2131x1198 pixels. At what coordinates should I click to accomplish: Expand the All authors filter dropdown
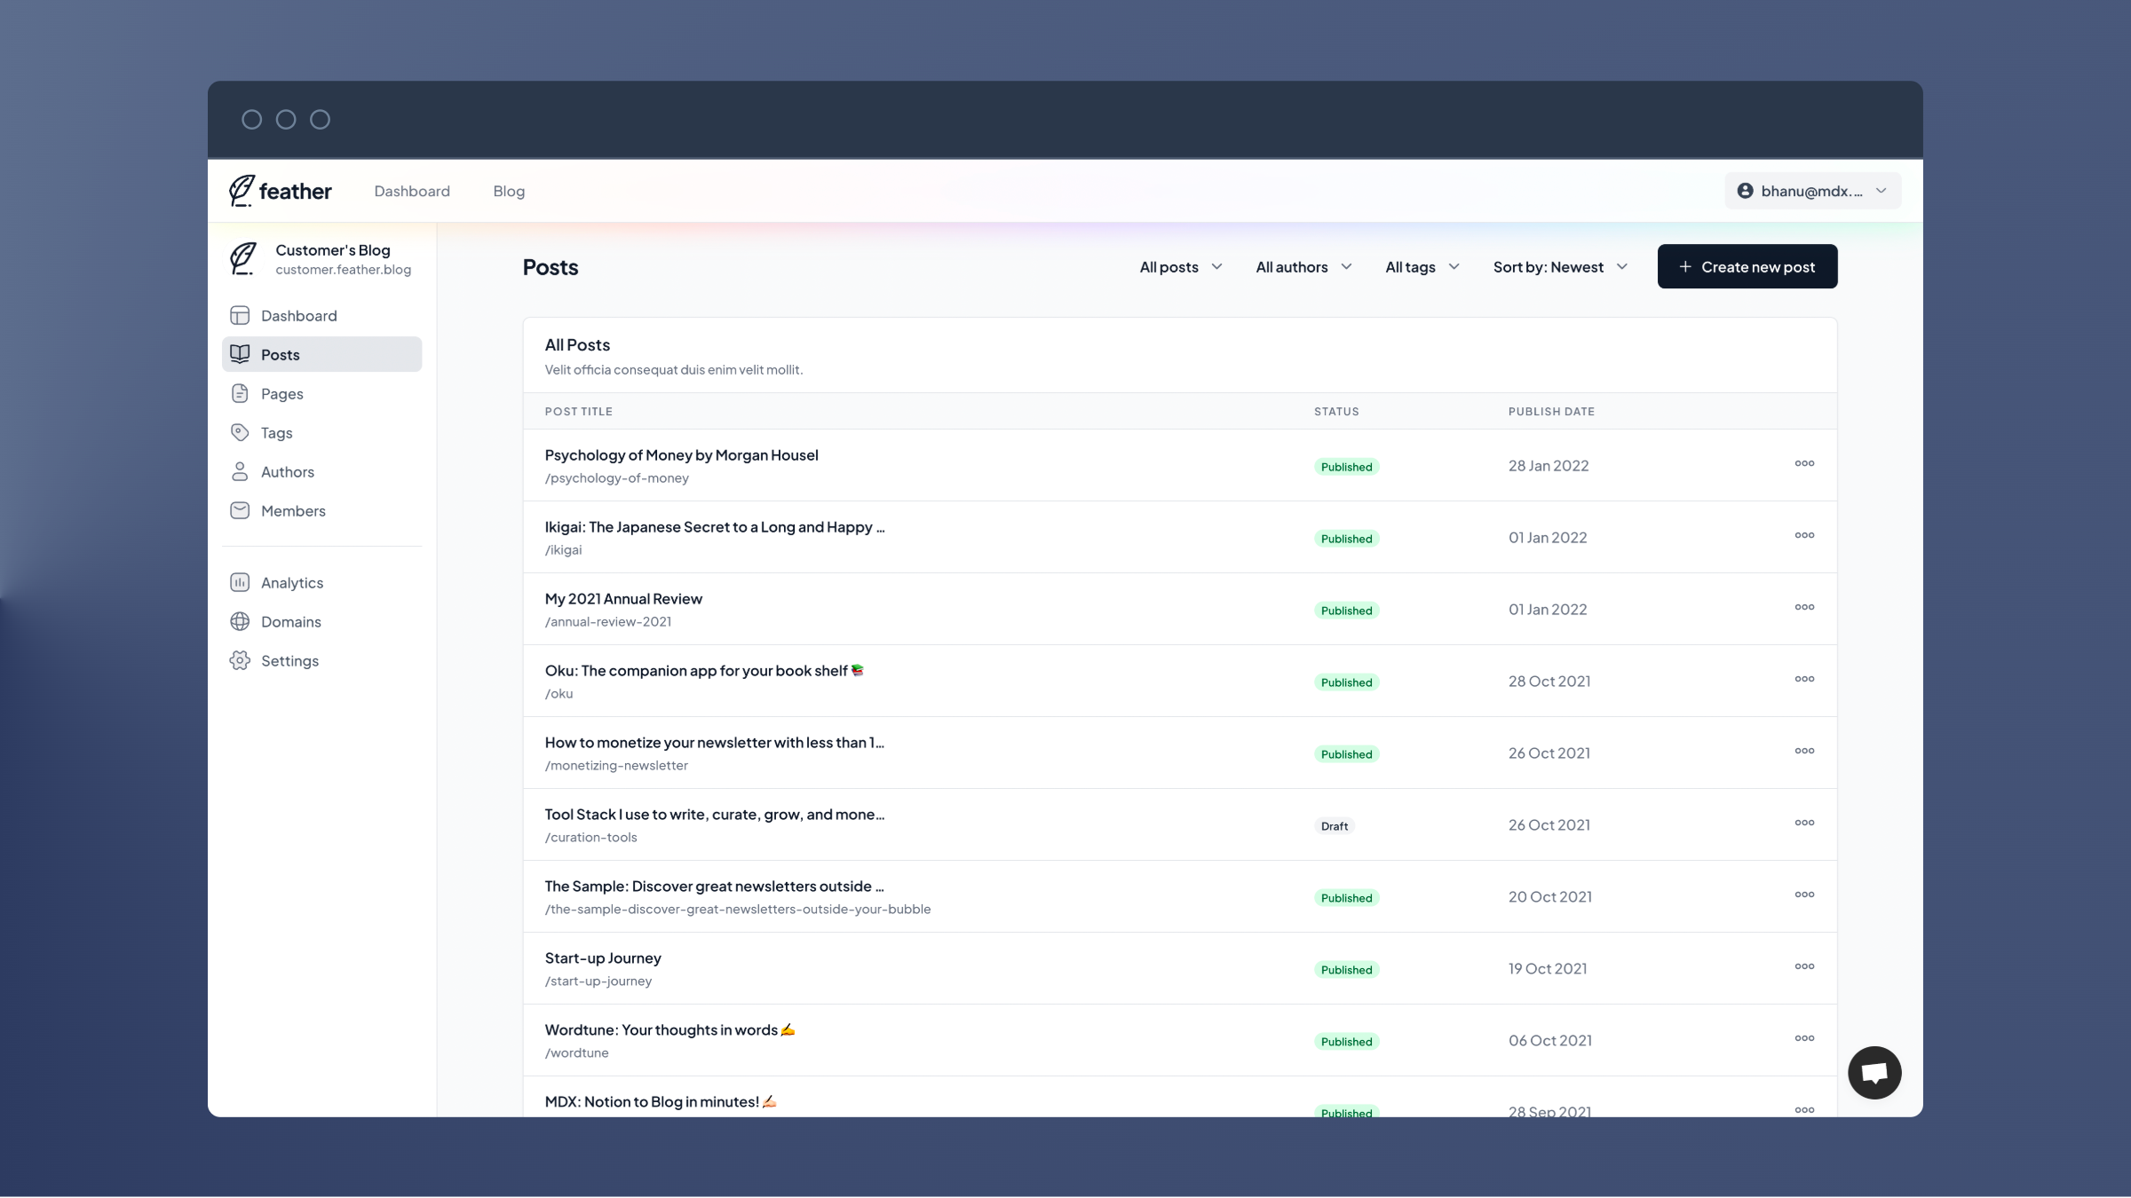1303,267
